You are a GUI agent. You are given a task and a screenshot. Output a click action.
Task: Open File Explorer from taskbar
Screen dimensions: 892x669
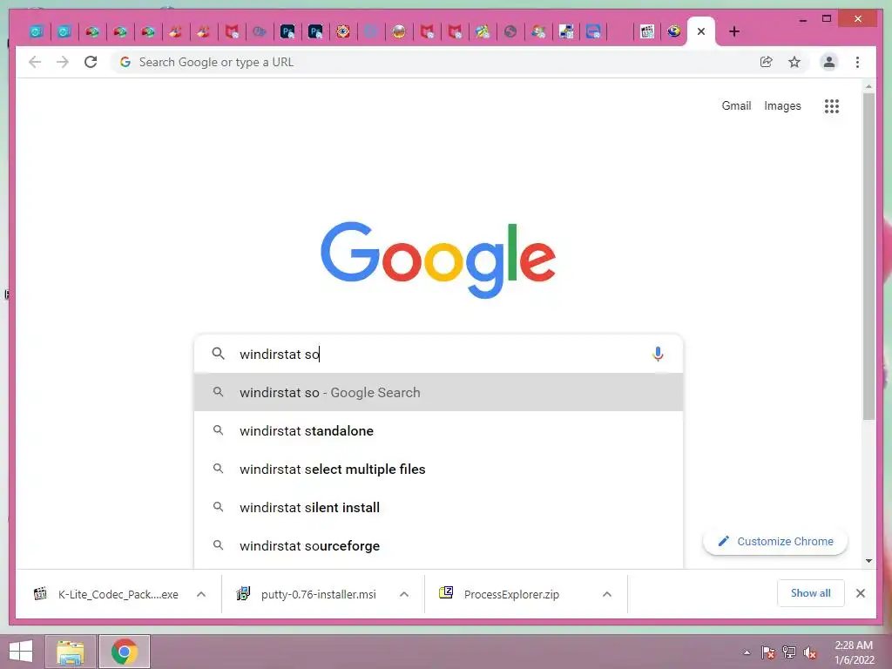pos(71,652)
